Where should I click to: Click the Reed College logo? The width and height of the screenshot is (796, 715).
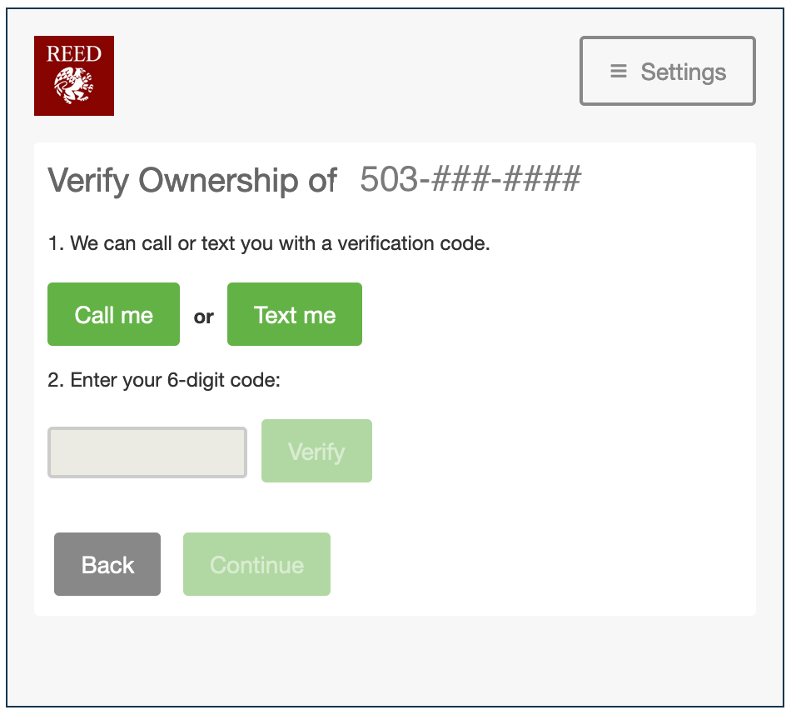(x=74, y=76)
